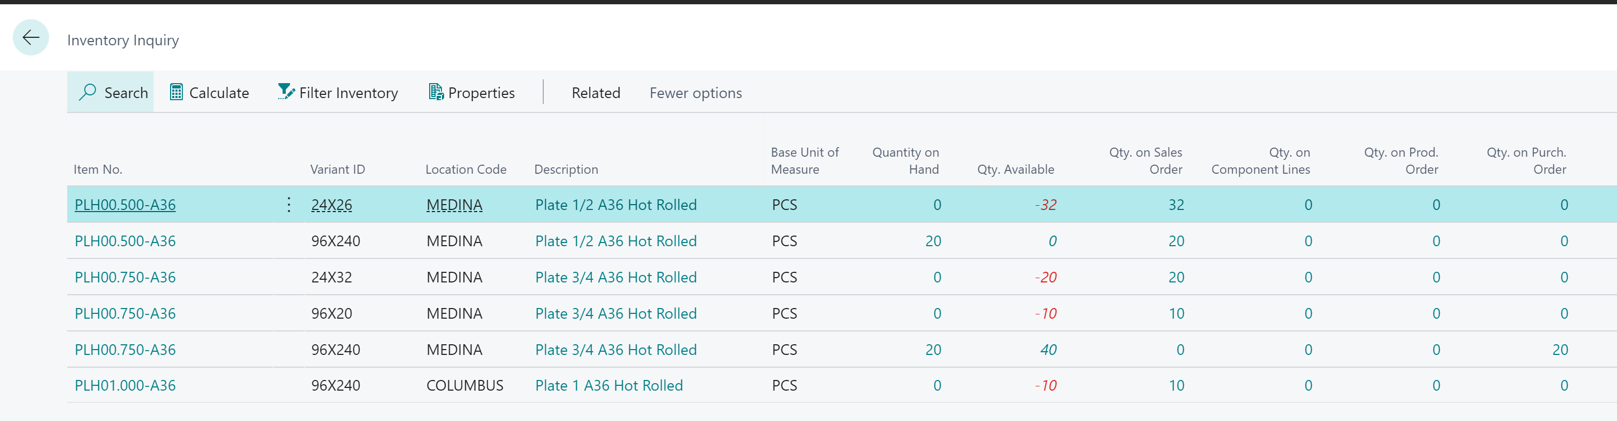Screen dimensions: 1617x421
Task: Click the Location Code column header
Action: (x=465, y=169)
